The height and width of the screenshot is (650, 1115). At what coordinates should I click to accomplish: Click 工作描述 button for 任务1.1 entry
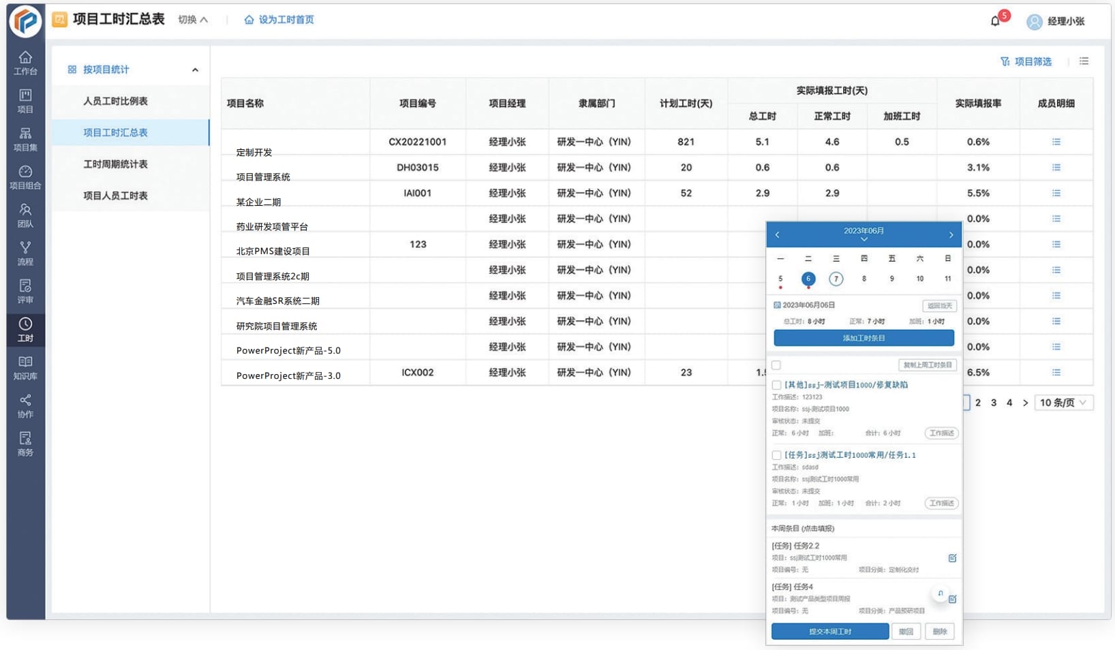tap(942, 504)
